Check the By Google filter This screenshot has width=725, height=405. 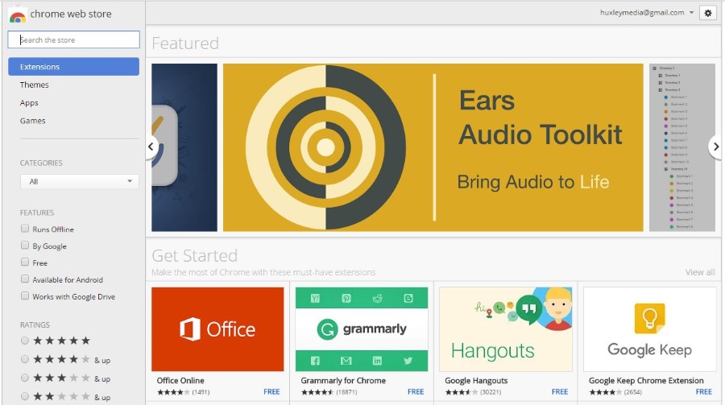click(25, 245)
